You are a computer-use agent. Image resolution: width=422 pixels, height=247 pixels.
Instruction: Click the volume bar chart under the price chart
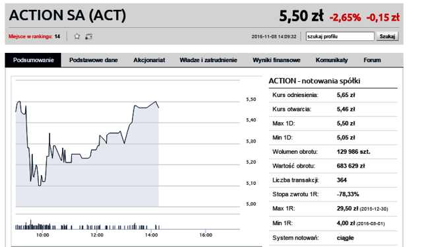[127, 225]
